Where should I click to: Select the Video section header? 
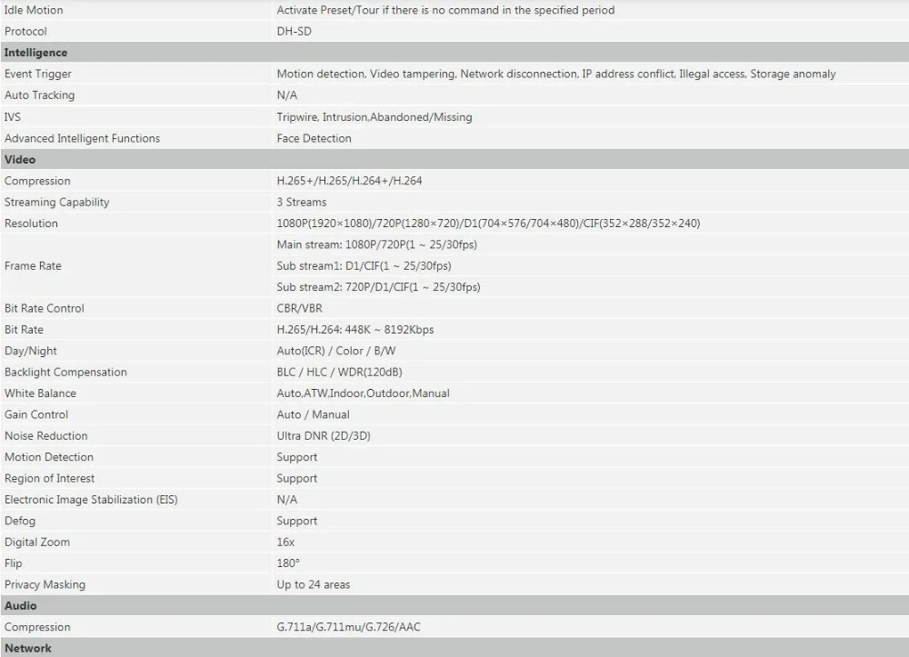(454, 159)
